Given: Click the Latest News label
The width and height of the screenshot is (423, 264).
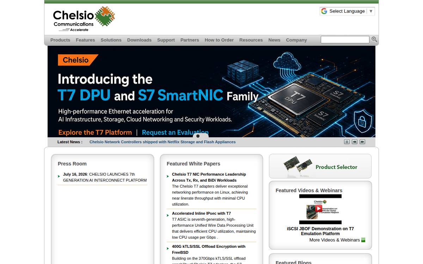Looking at the screenshot, I should pyautogui.click(x=70, y=142).
